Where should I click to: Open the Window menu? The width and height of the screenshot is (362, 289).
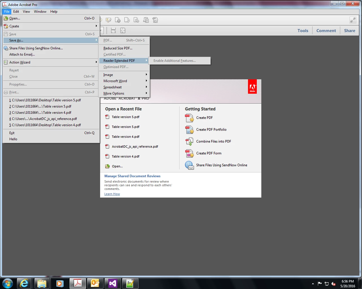[40, 11]
